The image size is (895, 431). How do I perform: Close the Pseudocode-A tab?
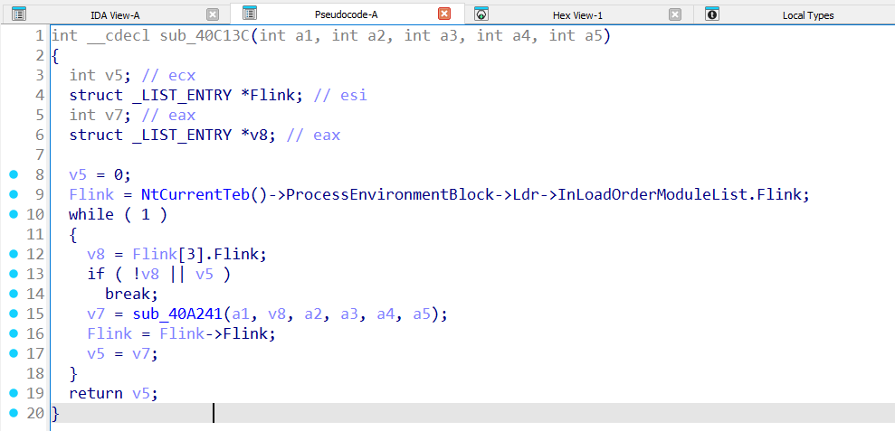point(444,14)
